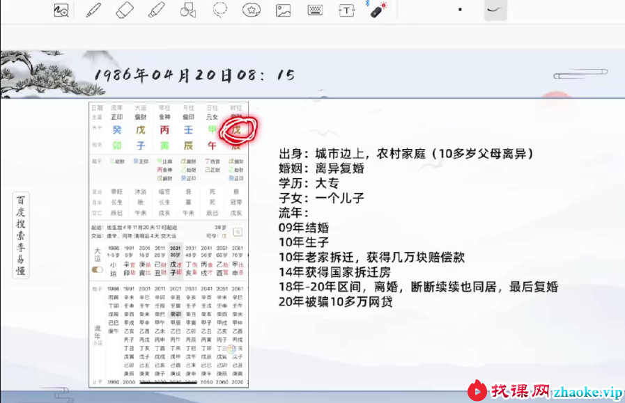
Task: Select the Text box tool
Action: [346, 10]
